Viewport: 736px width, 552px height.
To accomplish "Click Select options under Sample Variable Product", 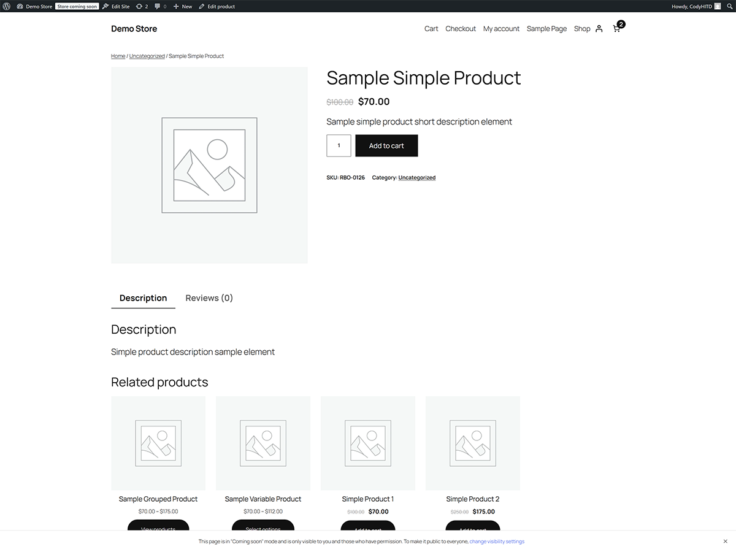I will pyautogui.click(x=263, y=528).
